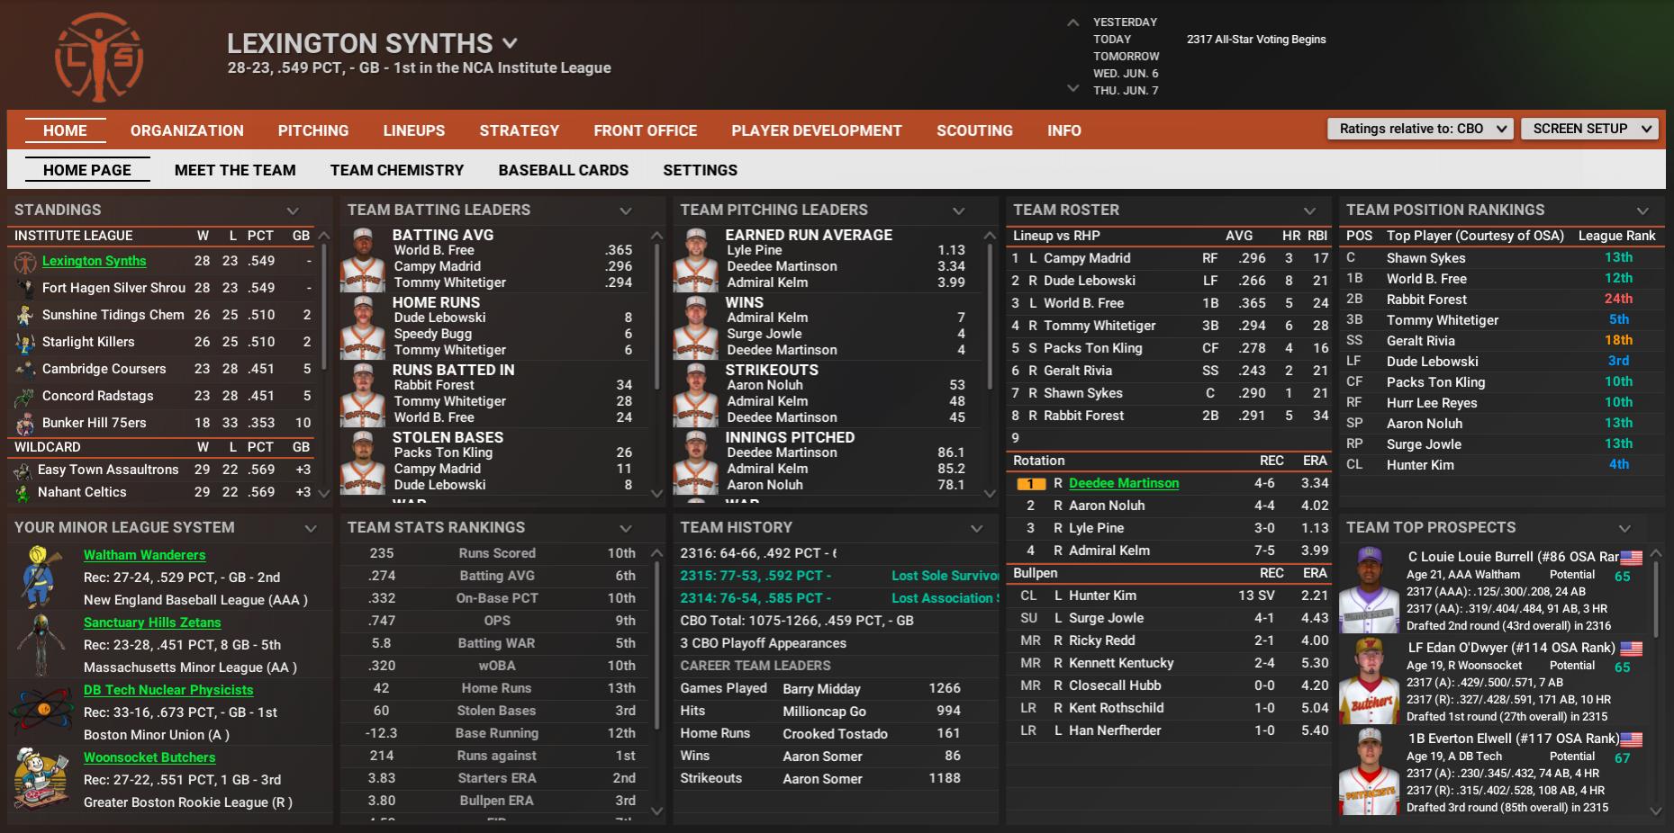The height and width of the screenshot is (833, 1674).
Task: Open the Team Chemistry sub-tab
Action: click(x=396, y=170)
